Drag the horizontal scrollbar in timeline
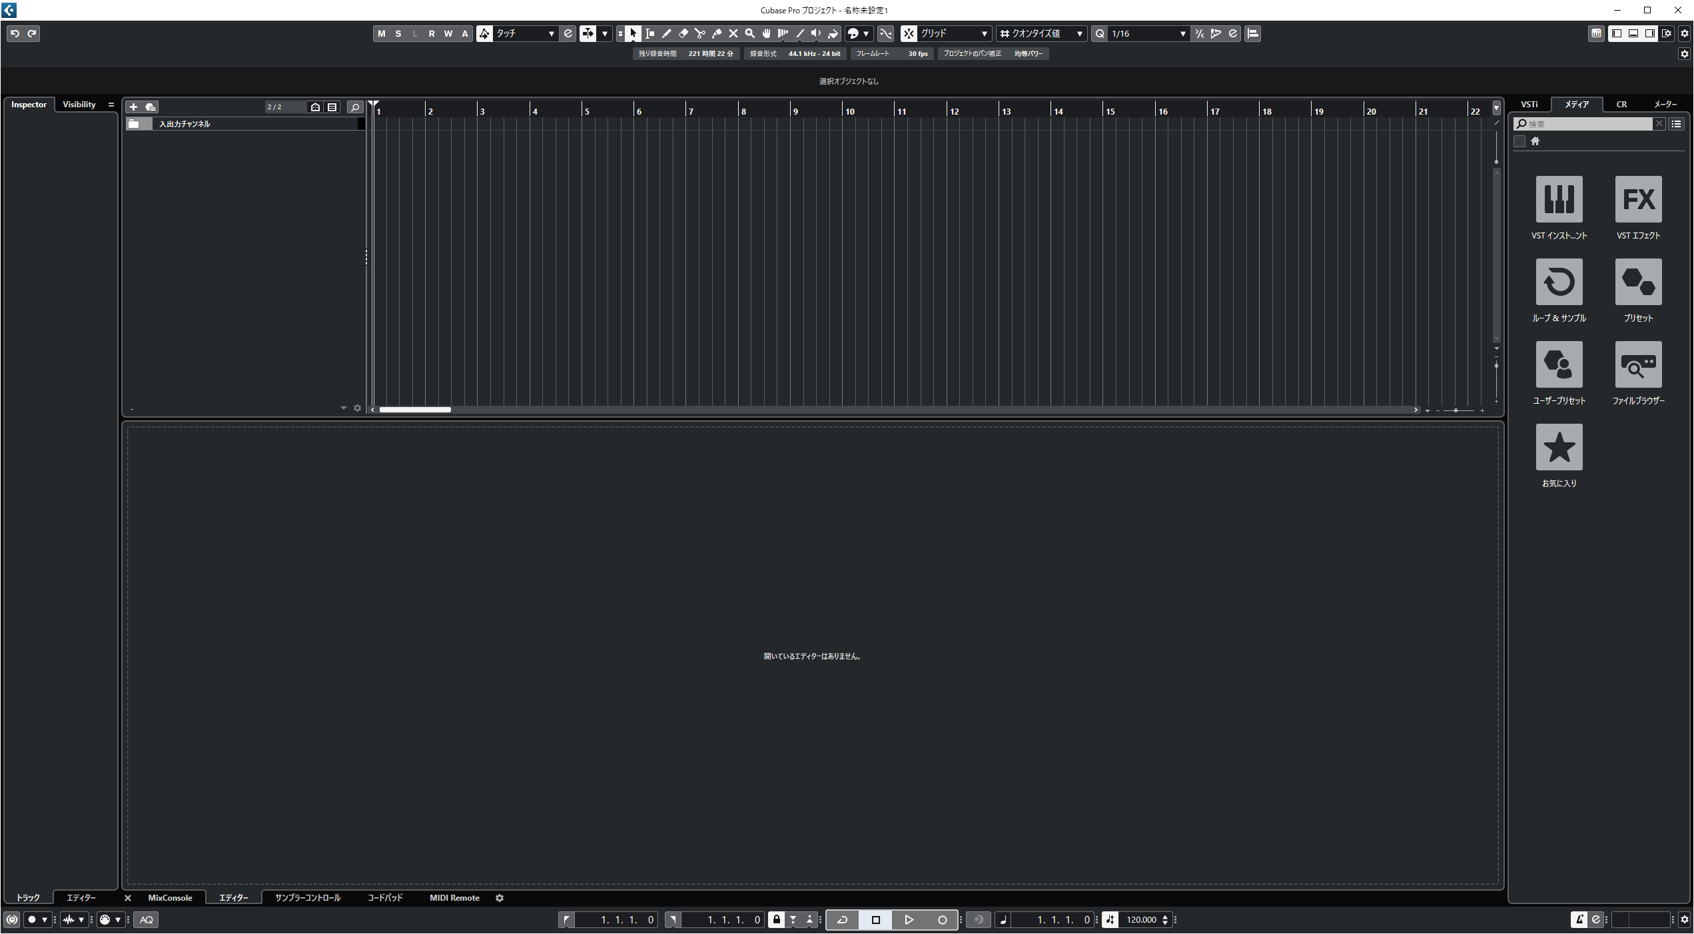 pos(414,408)
